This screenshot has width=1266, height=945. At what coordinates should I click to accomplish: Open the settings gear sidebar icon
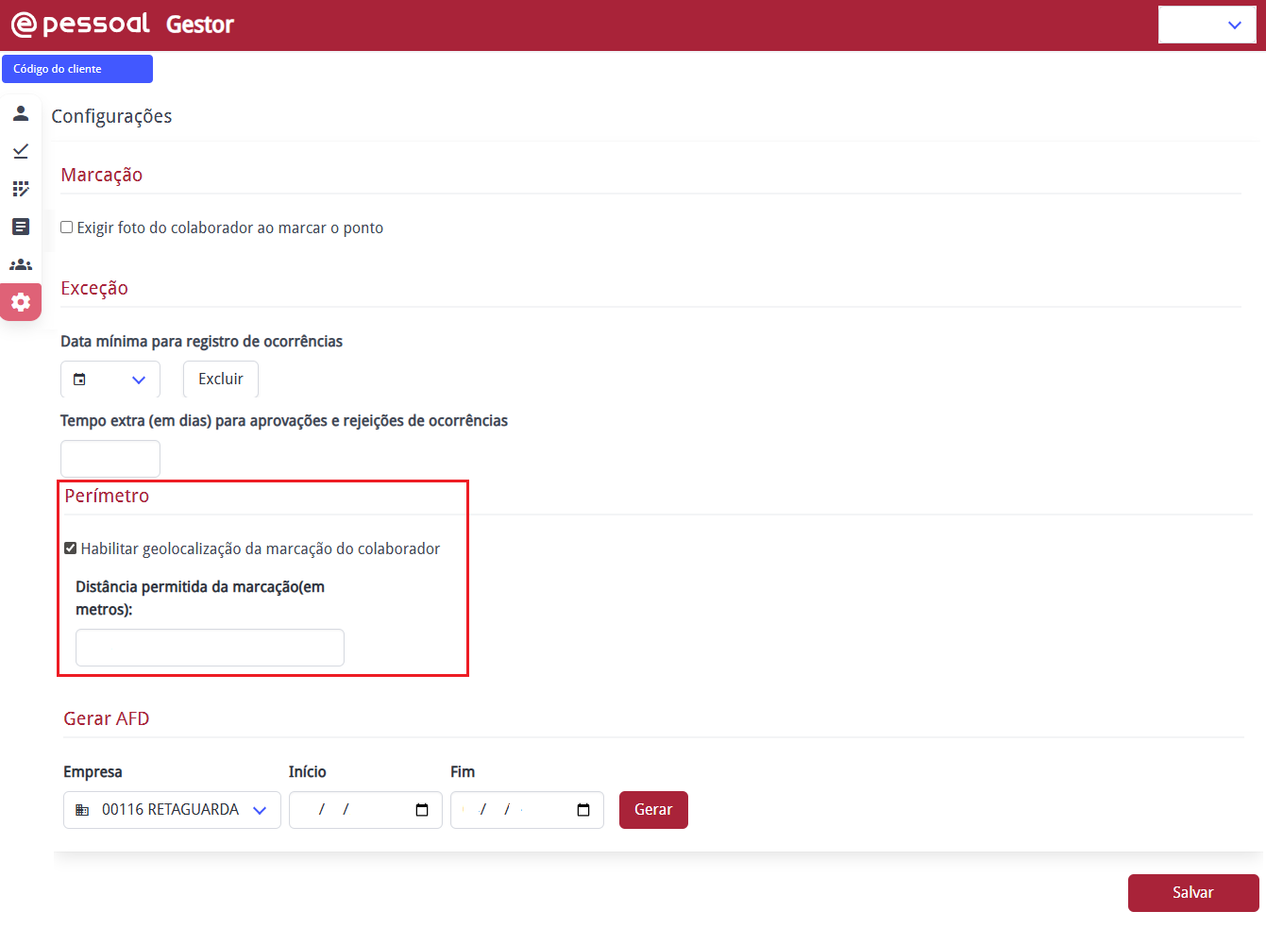[21, 302]
